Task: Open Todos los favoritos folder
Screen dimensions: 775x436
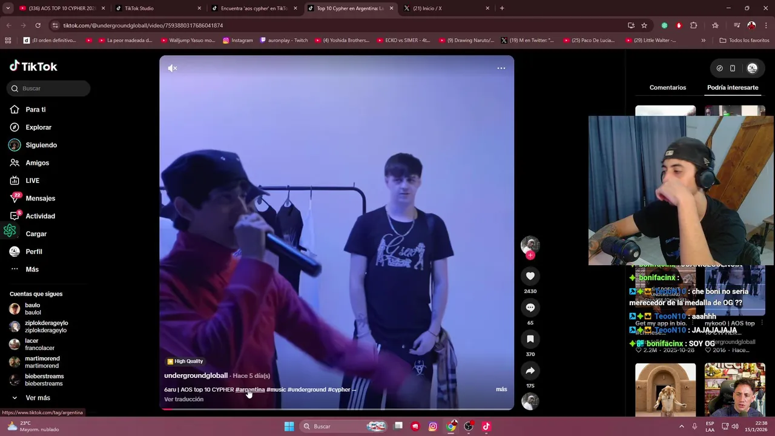Action: pyautogui.click(x=744, y=41)
